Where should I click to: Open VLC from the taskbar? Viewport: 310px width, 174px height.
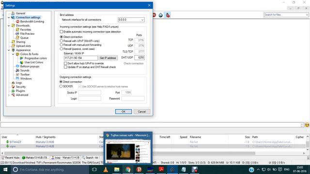click(x=106, y=170)
